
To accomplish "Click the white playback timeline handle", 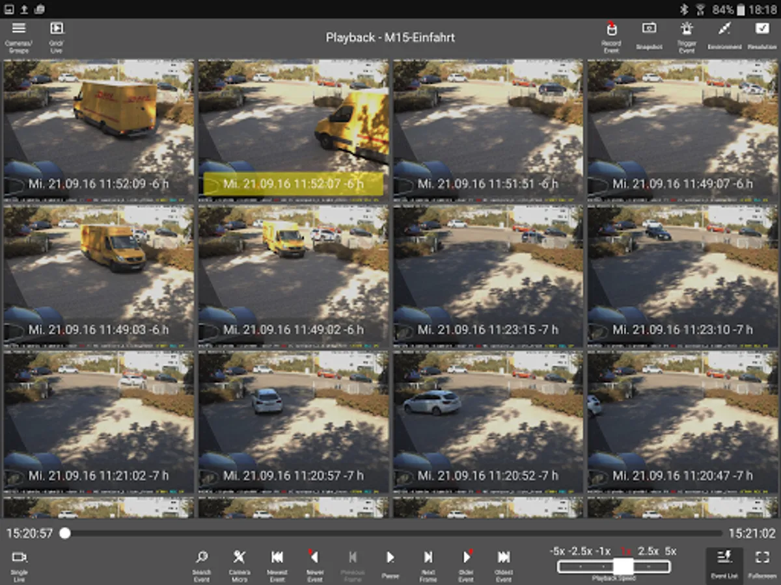I will [65, 534].
